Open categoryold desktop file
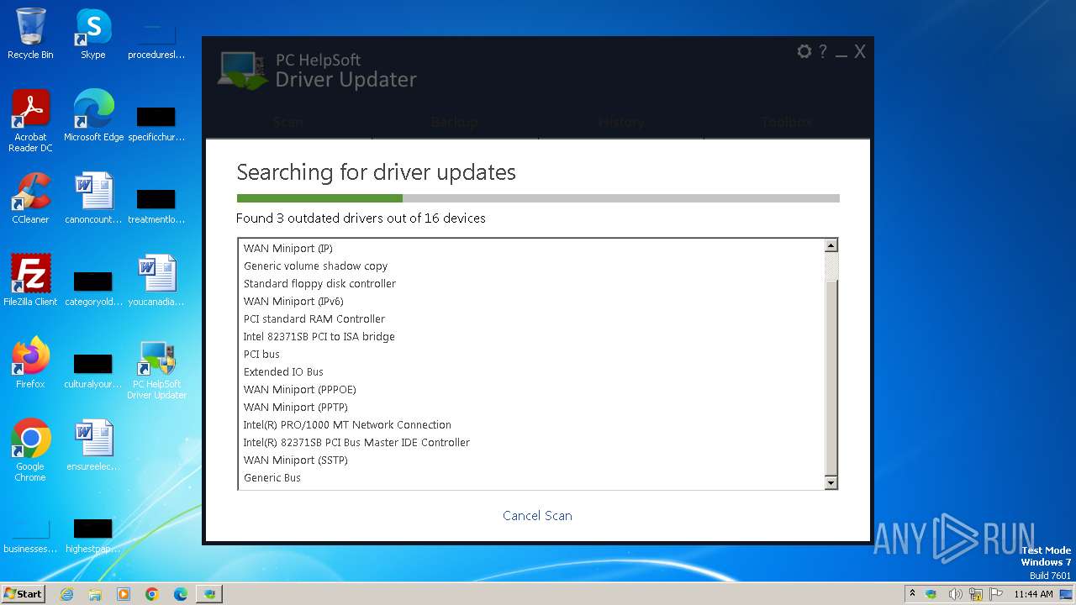 click(x=93, y=288)
